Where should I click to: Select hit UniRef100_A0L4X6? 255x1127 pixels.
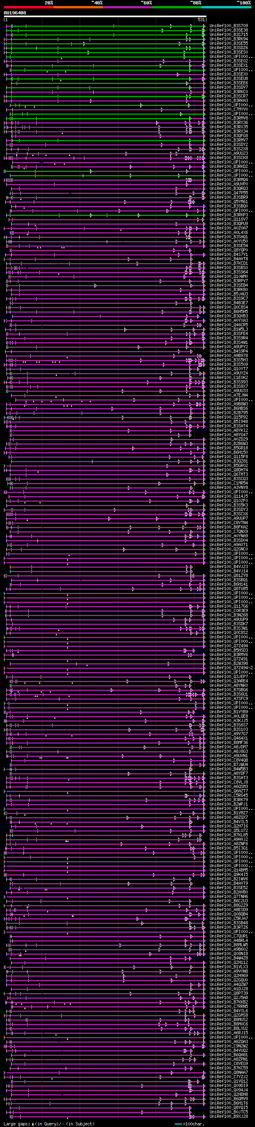(229, 232)
